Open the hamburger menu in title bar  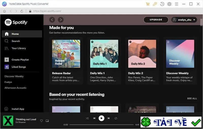point(176,4)
